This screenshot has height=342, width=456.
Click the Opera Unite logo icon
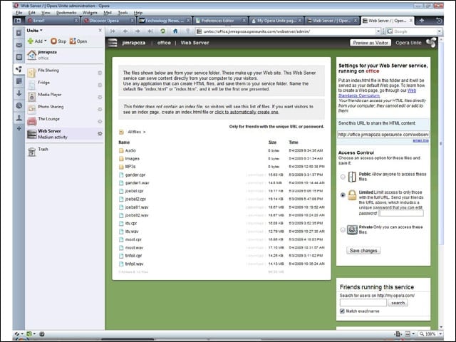point(431,43)
